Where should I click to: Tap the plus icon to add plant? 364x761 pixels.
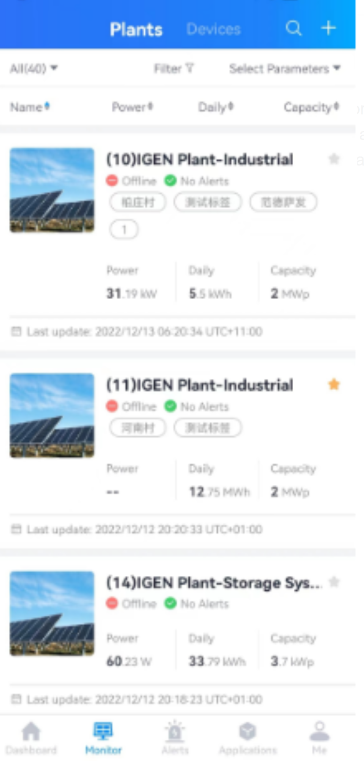pyautogui.click(x=328, y=28)
